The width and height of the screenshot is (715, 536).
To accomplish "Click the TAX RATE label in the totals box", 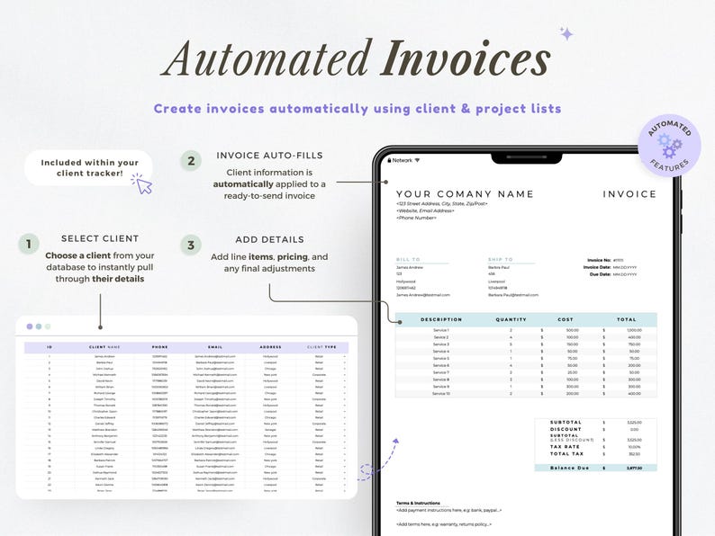I will pos(565,447).
